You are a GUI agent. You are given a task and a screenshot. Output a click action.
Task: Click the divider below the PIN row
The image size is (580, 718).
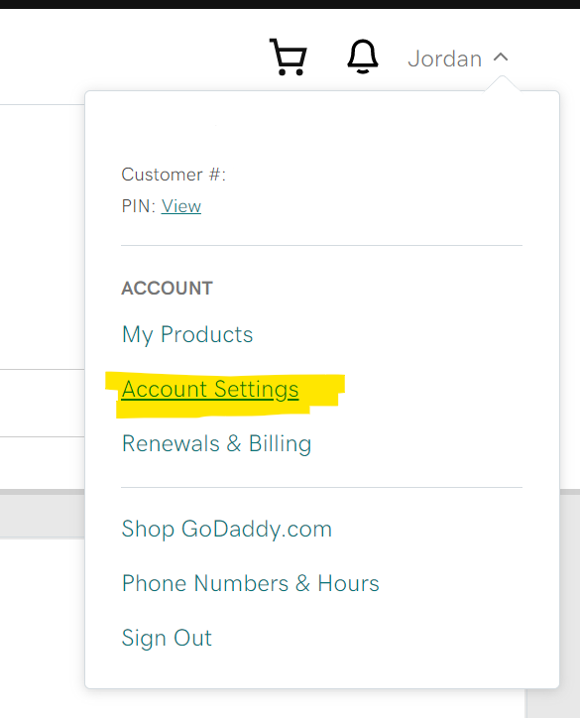click(x=321, y=245)
